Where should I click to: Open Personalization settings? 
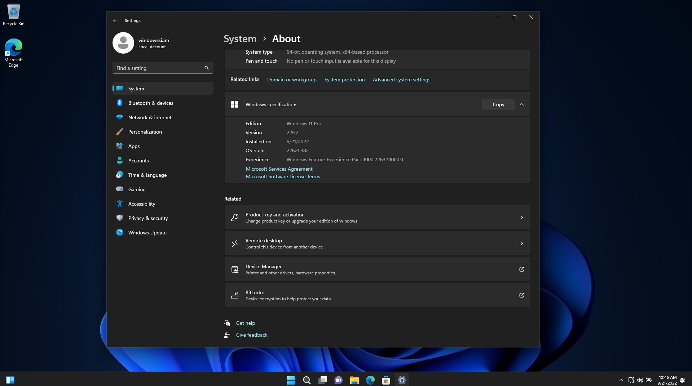pyautogui.click(x=163, y=132)
